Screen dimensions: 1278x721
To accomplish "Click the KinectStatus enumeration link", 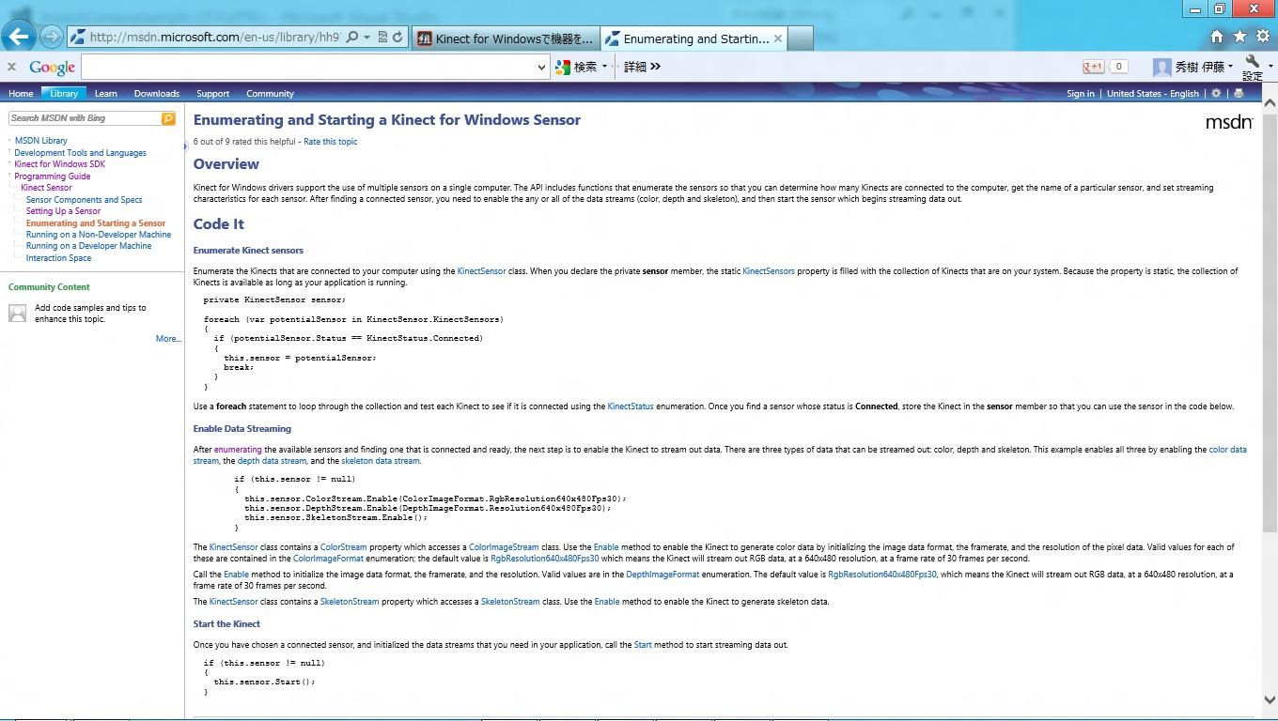I will [x=631, y=407].
